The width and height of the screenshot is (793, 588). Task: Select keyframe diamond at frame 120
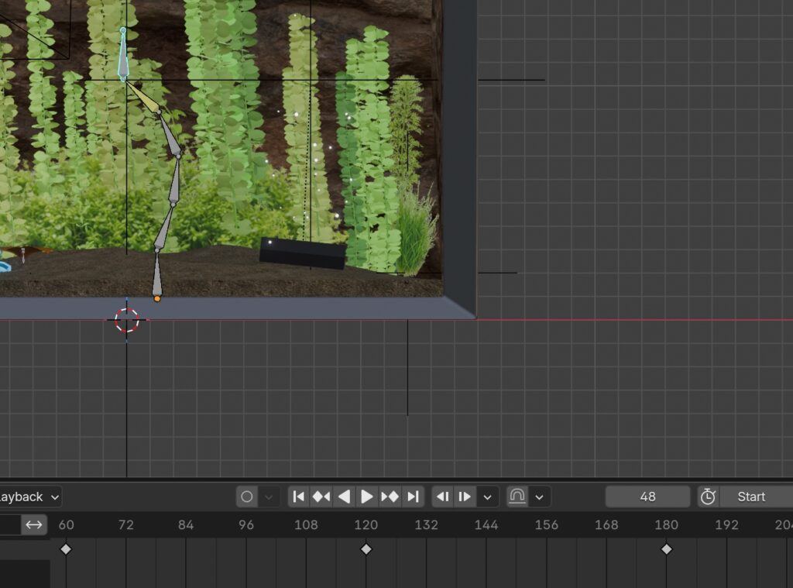click(366, 549)
